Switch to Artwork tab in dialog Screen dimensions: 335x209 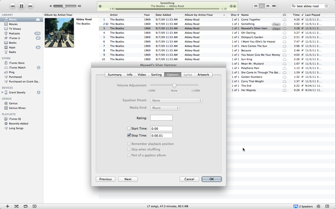pyautogui.click(x=203, y=75)
